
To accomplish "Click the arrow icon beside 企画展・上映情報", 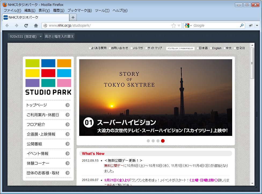I will [x=67, y=134].
